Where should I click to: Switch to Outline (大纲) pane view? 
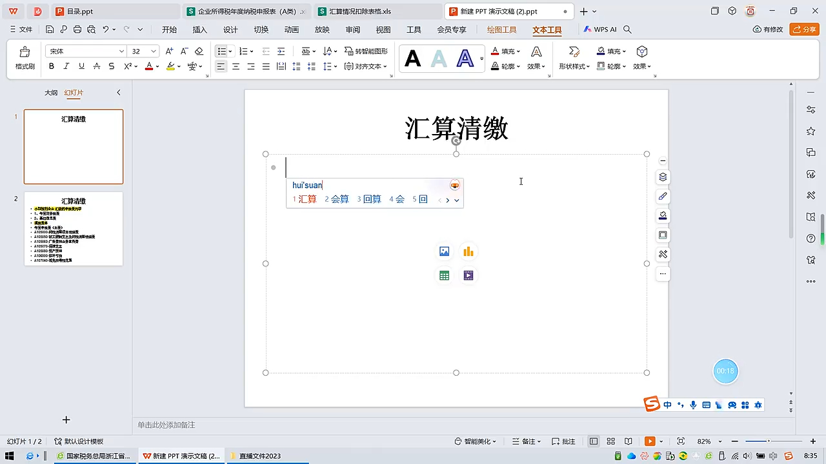[51, 93]
